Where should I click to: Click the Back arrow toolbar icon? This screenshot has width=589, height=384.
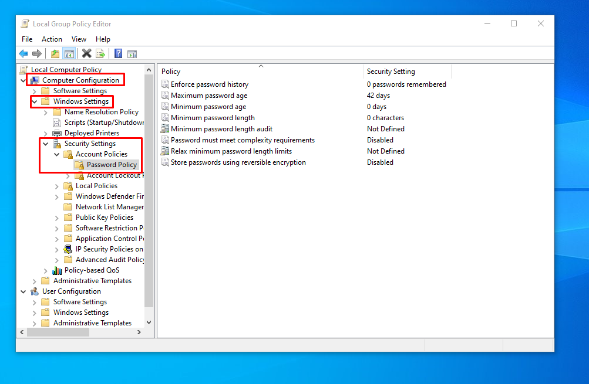pos(23,53)
